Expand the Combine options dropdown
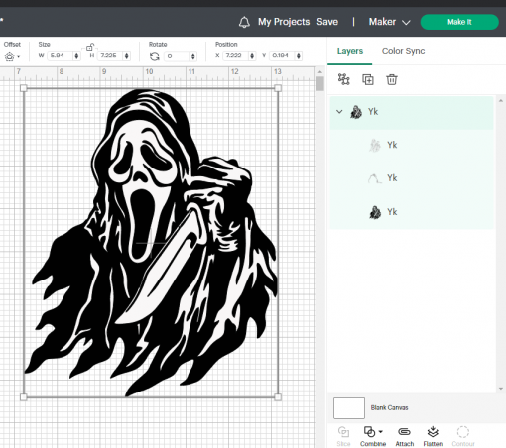 coord(381,431)
